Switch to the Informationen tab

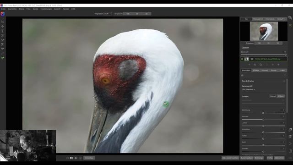click(x=270, y=19)
